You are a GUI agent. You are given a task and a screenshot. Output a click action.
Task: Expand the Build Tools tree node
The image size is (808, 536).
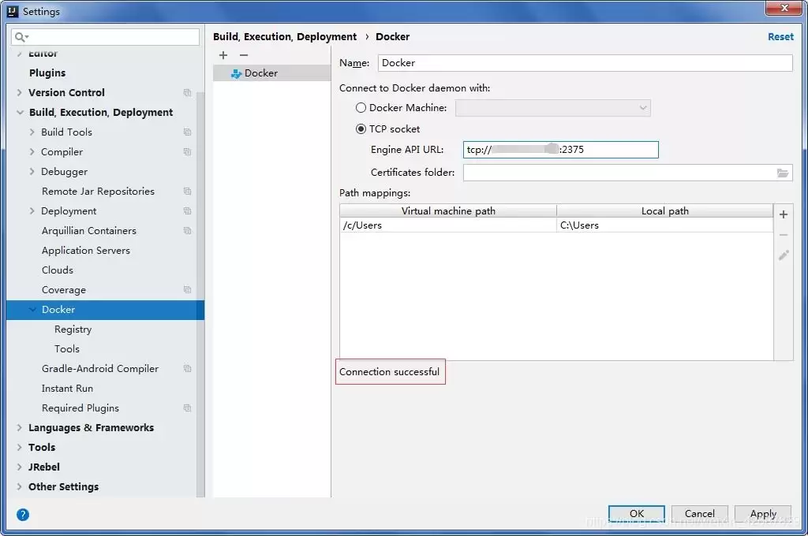coord(32,132)
